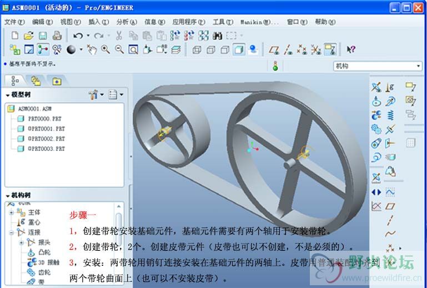Open the find tool with binoculars icon
The height and width of the screenshot is (288, 427).
[x=217, y=36]
